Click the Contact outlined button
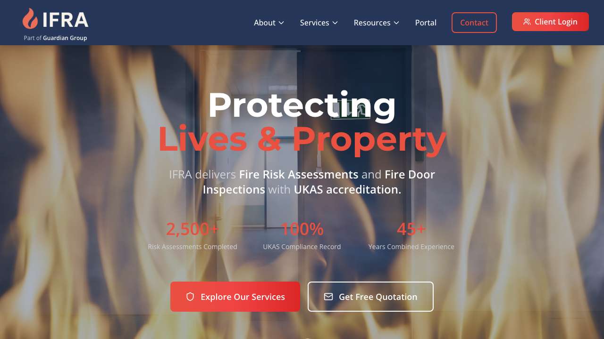This screenshot has width=604, height=339. click(x=474, y=23)
